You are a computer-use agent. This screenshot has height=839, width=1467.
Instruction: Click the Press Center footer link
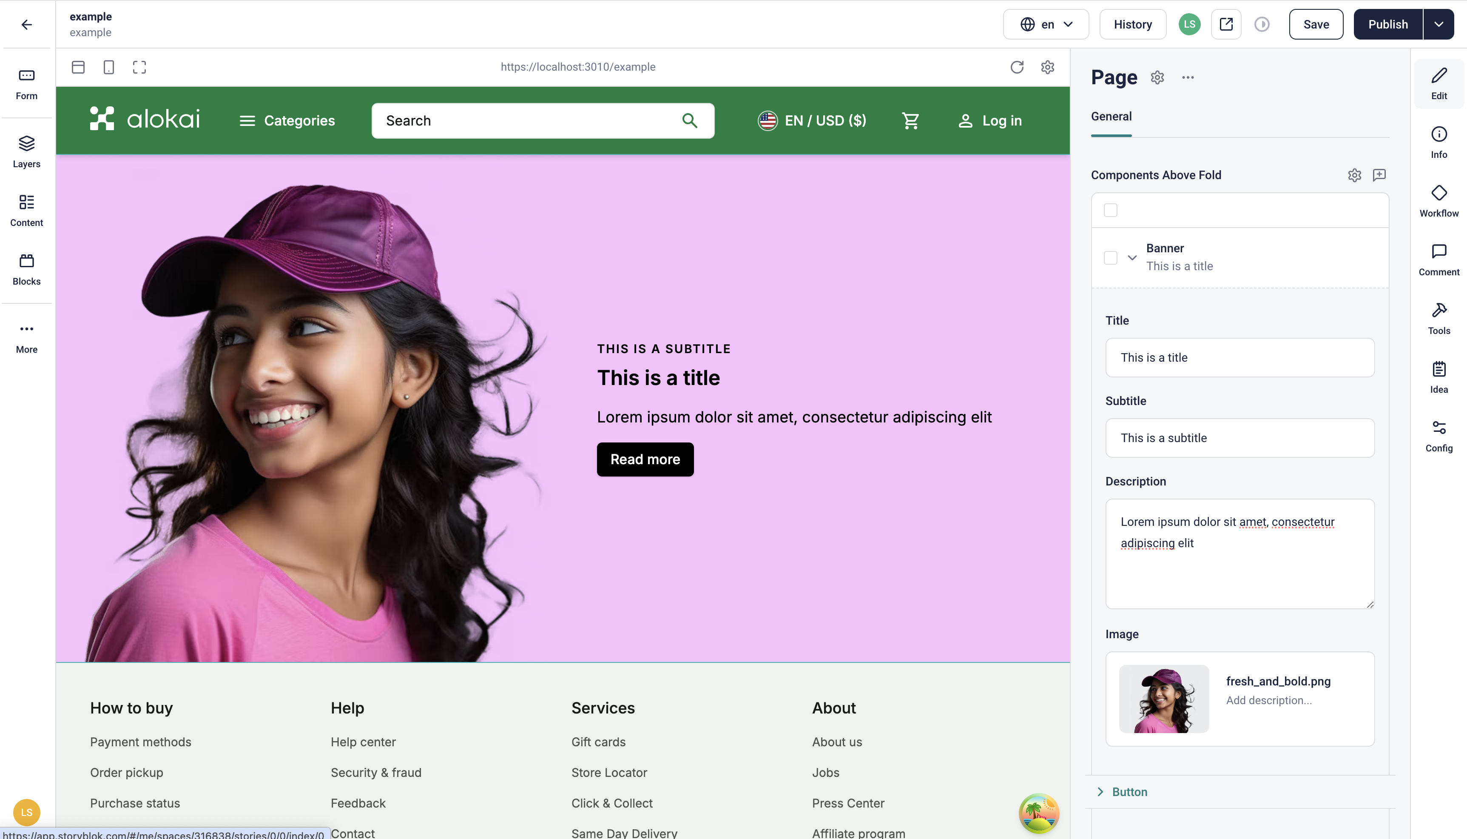(x=848, y=803)
